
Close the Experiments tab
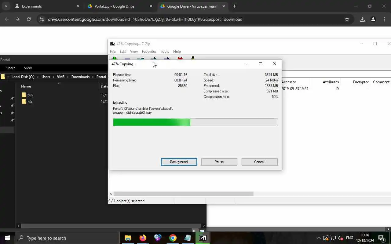click(x=78, y=6)
